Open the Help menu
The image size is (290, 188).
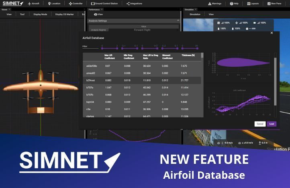234,4
